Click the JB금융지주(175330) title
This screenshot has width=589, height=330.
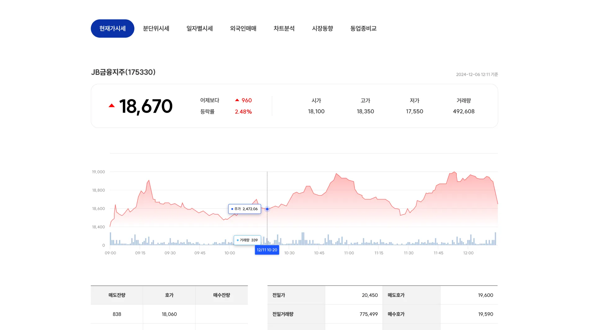click(123, 72)
